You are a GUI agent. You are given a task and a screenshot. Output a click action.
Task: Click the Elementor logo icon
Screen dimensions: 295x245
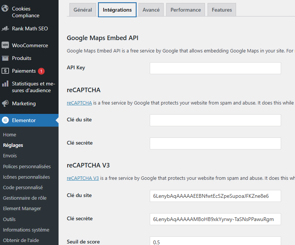[5, 120]
